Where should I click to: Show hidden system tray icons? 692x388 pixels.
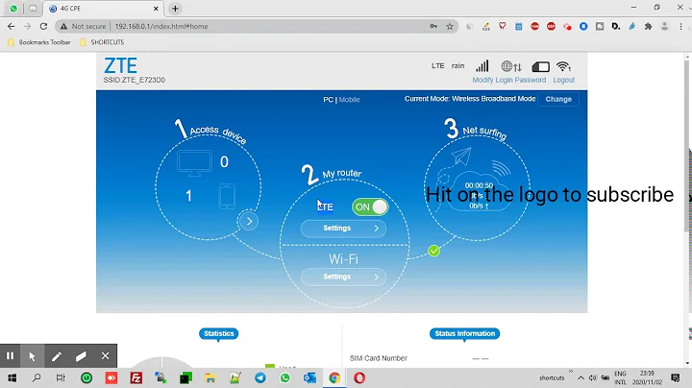click(581, 377)
